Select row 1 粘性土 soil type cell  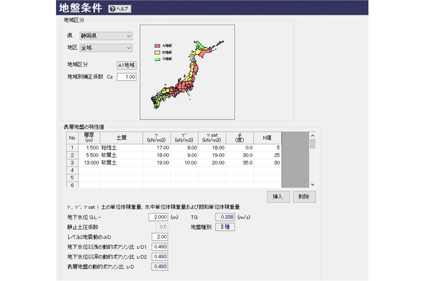(x=121, y=148)
